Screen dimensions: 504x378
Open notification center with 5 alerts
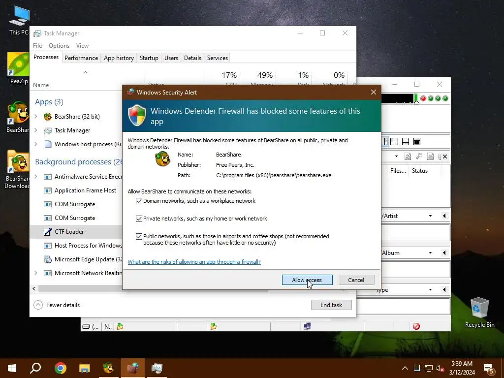point(489,369)
